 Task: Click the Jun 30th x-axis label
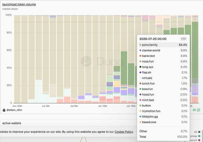point(17,106)
